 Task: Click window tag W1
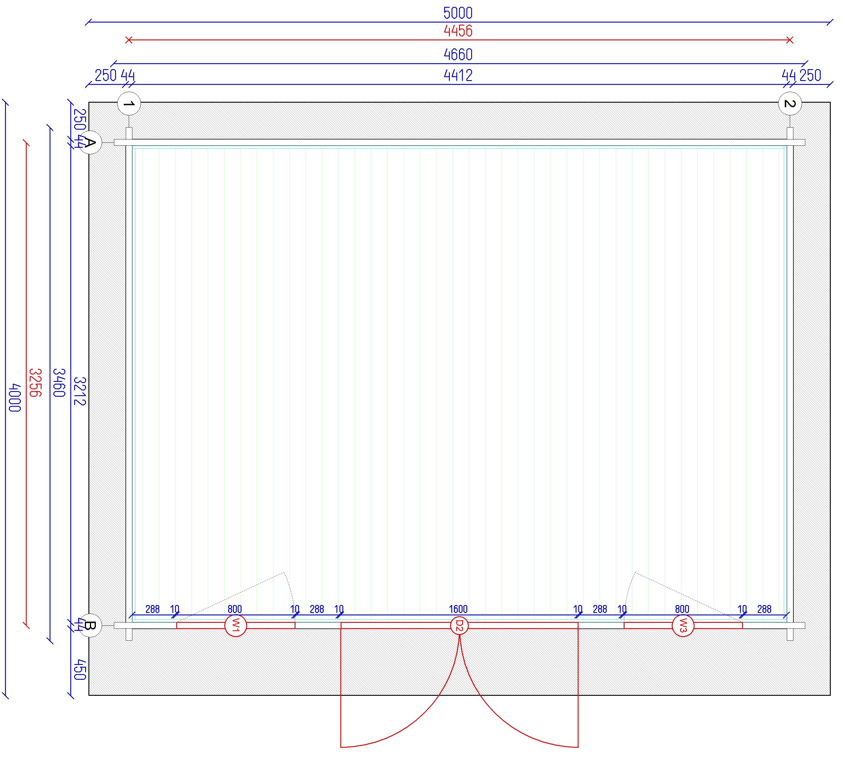[x=236, y=625]
